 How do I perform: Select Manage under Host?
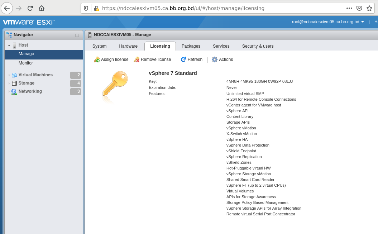click(44, 54)
